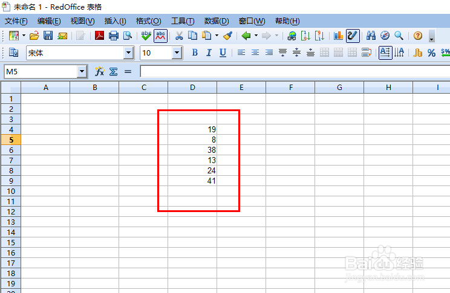Toggle Show Draw Functions button
Viewport: 450px width, 293px height.
pyautogui.click(x=353, y=36)
